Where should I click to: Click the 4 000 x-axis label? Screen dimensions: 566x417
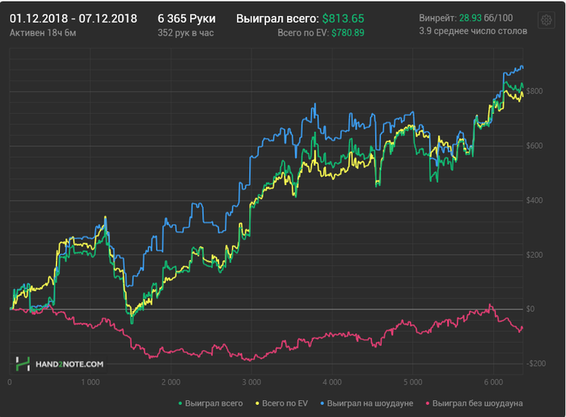[x=332, y=382]
